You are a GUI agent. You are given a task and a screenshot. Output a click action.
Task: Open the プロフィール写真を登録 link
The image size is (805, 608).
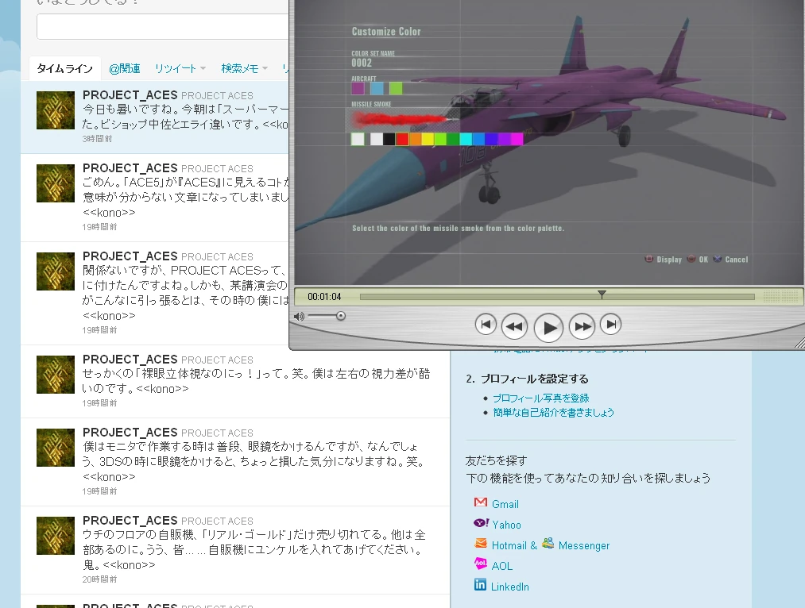tap(541, 398)
